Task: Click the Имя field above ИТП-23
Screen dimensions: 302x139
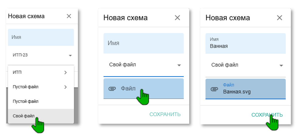Action: click(41, 37)
